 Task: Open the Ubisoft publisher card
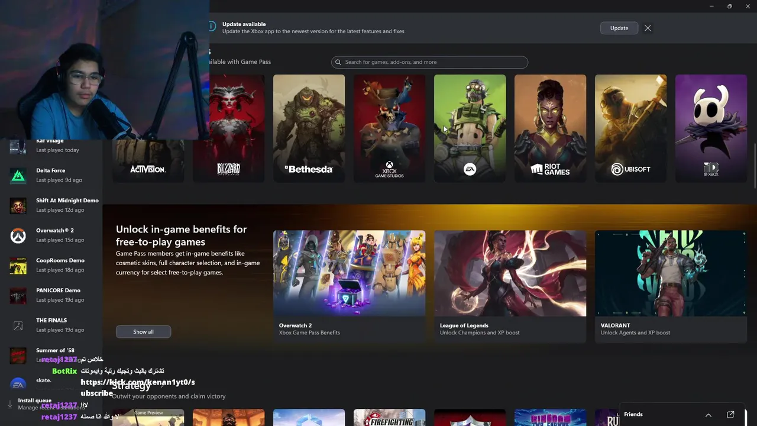pos(630,128)
